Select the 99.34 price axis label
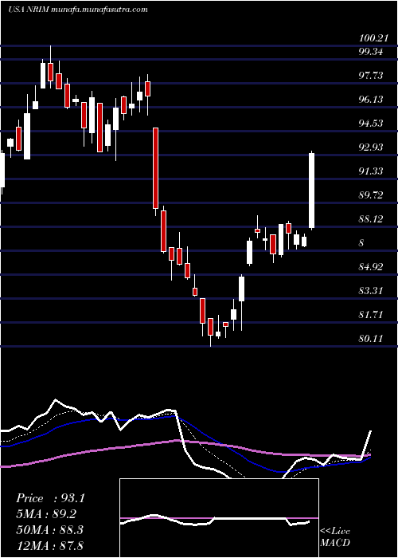This screenshot has width=398, height=558. pyautogui.click(x=371, y=52)
